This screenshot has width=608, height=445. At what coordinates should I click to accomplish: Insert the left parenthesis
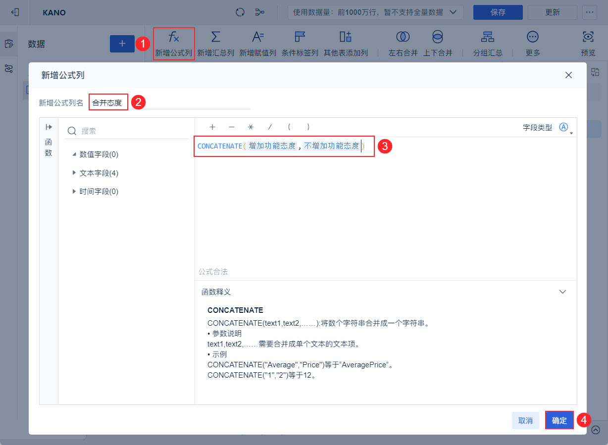[289, 127]
